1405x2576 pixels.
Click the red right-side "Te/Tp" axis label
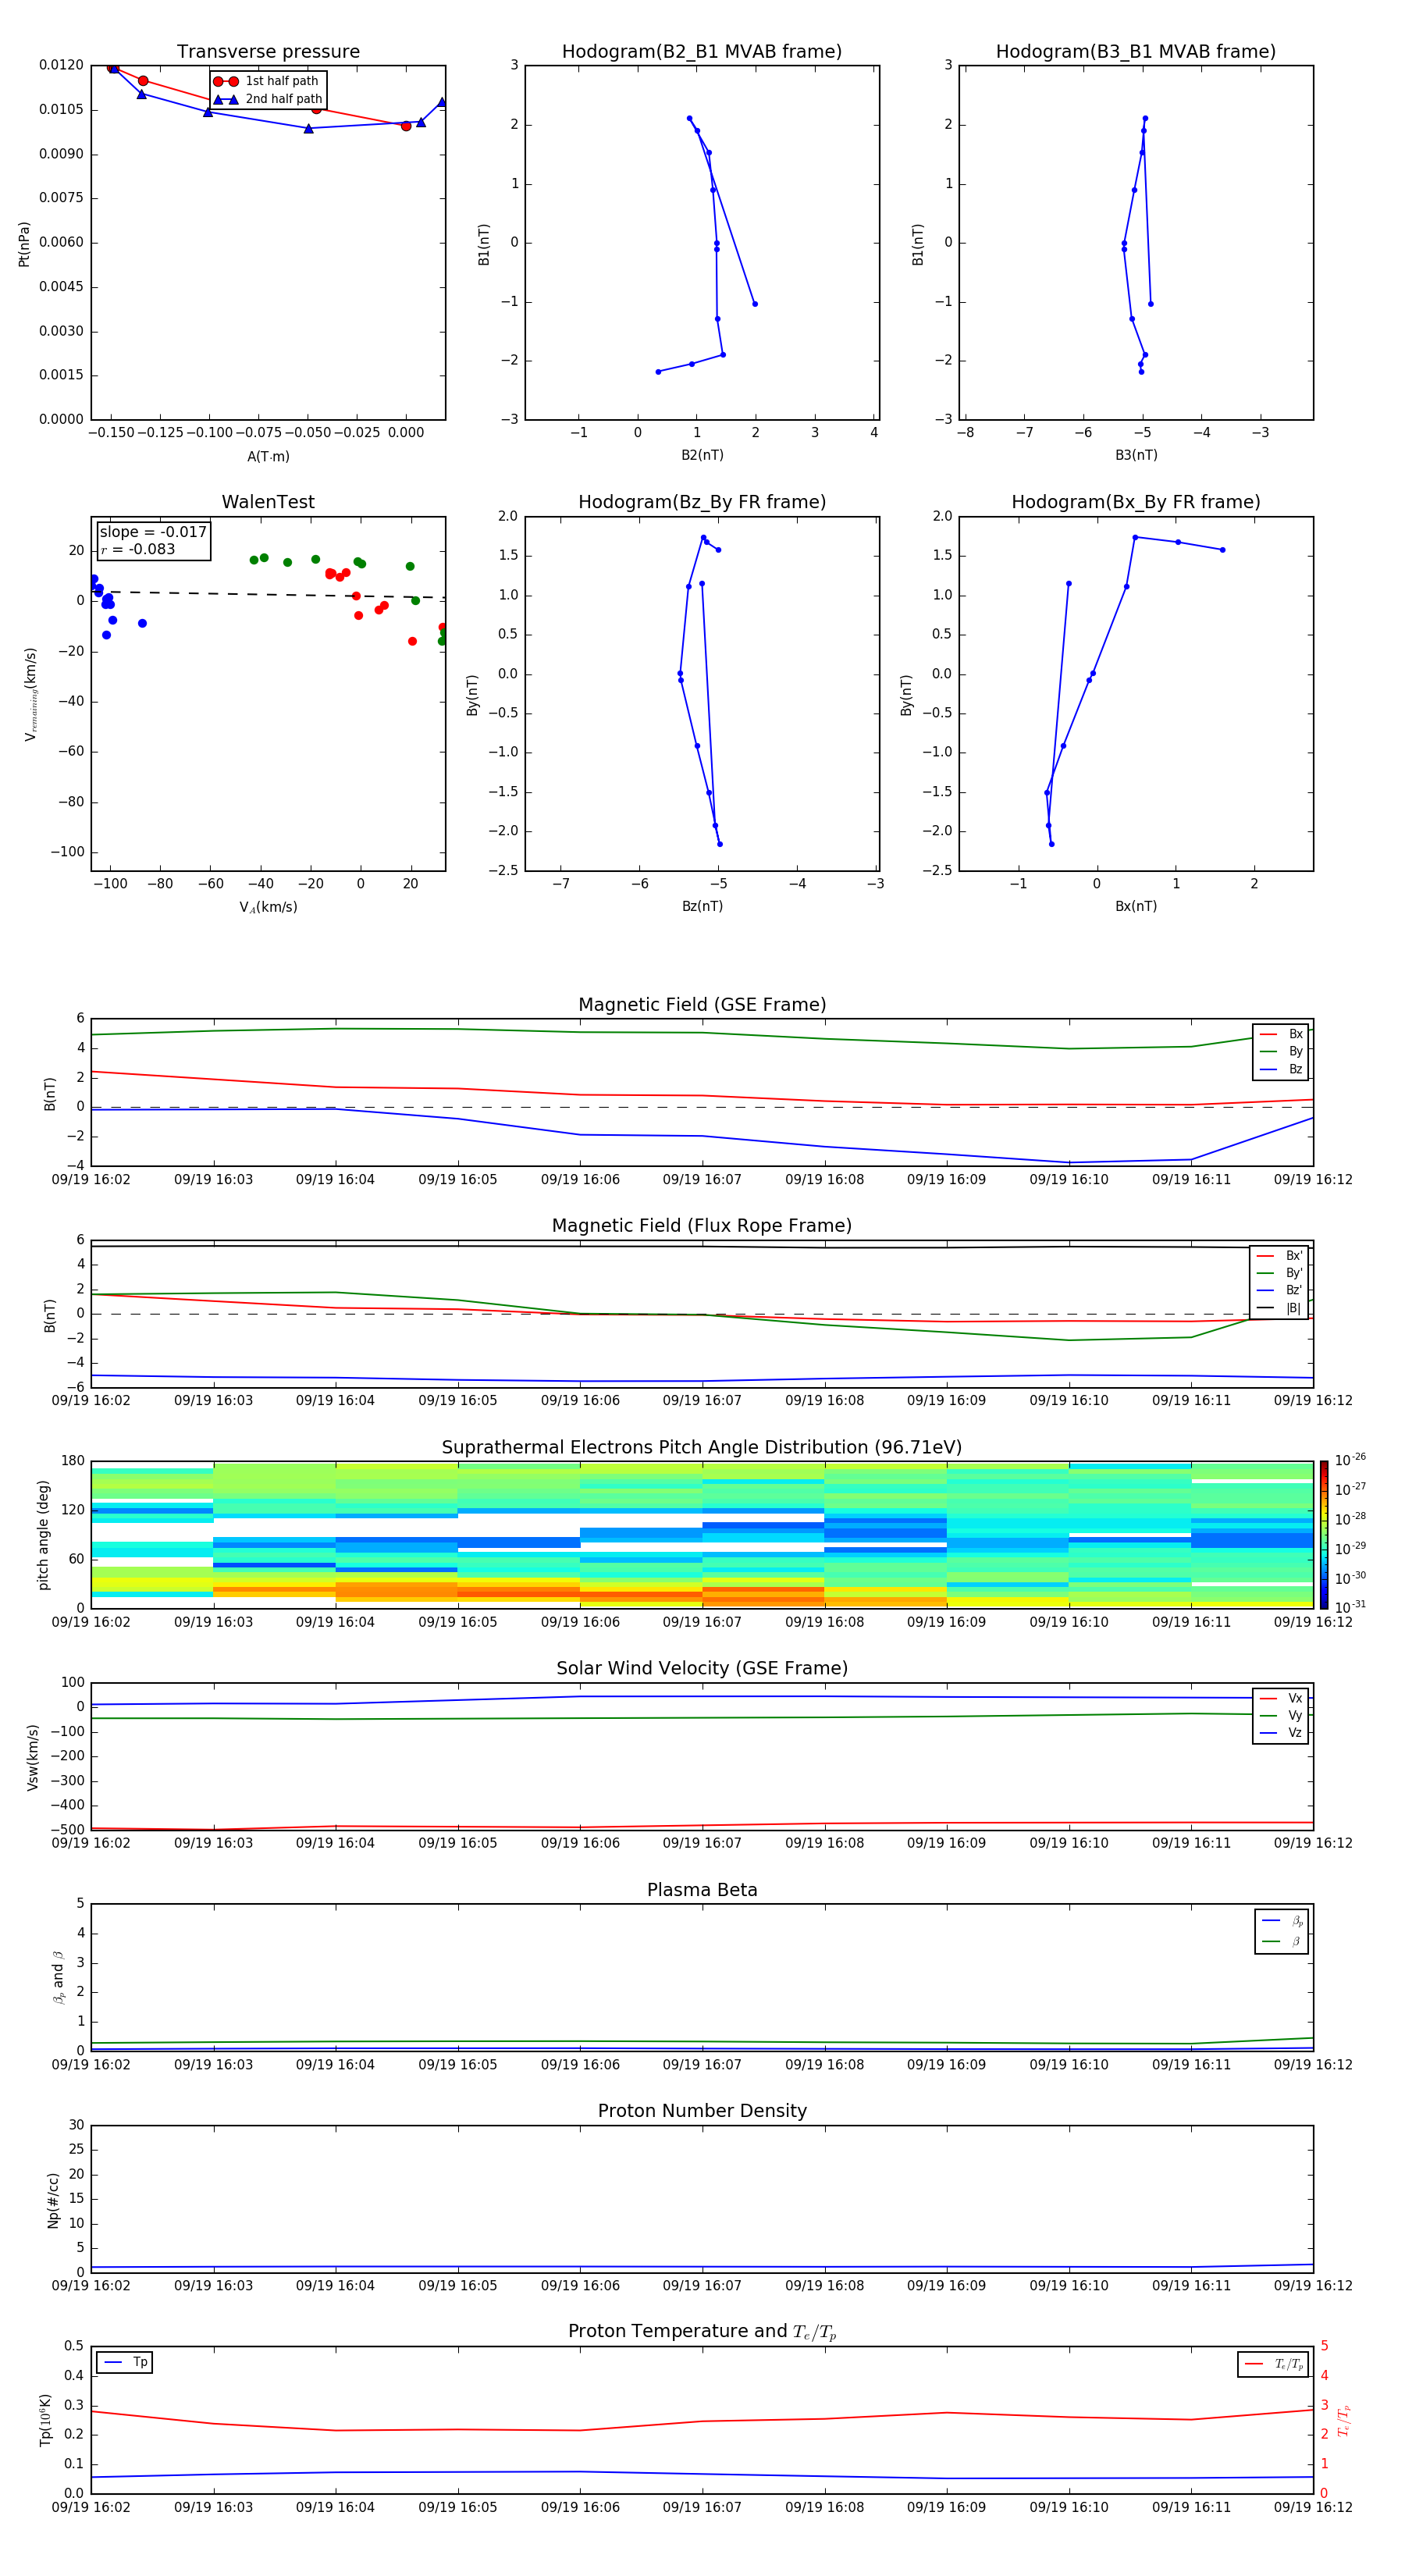point(1343,2420)
